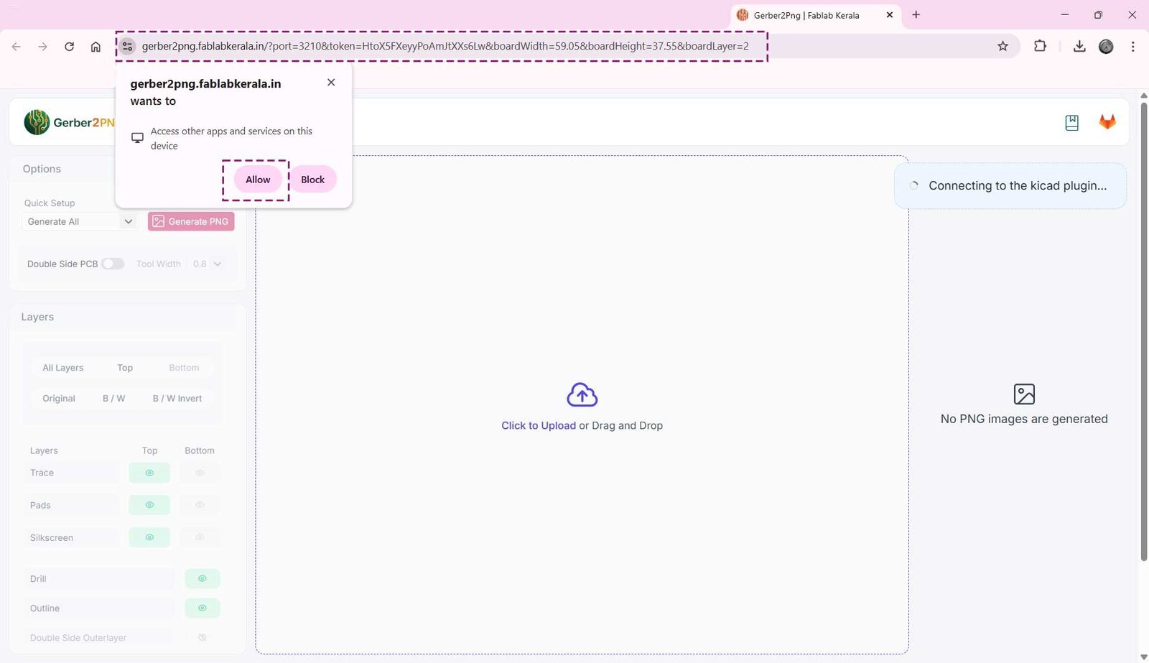Open the GitLab repository icon
Screen dimensions: 1149x663
point(1107,122)
